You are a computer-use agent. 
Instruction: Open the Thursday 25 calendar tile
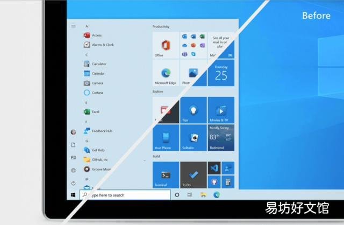pos(221,73)
